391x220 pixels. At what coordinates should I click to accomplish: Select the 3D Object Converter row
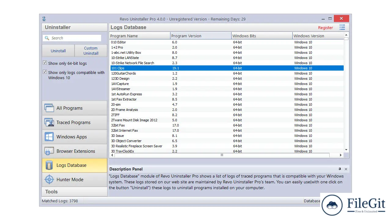(227, 141)
